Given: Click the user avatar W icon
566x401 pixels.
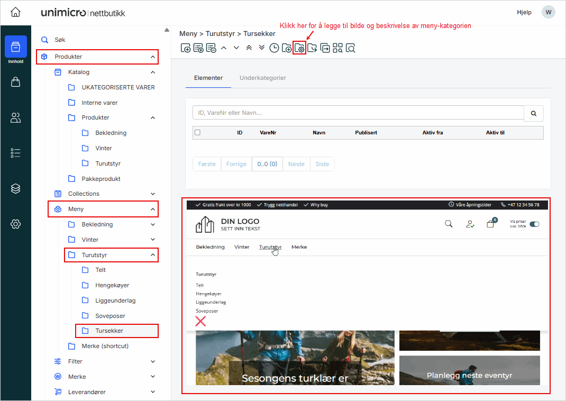Looking at the screenshot, I should (x=549, y=12).
